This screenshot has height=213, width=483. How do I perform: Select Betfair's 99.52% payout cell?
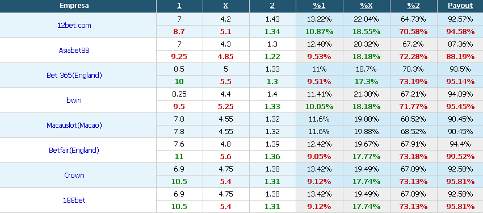460,157
